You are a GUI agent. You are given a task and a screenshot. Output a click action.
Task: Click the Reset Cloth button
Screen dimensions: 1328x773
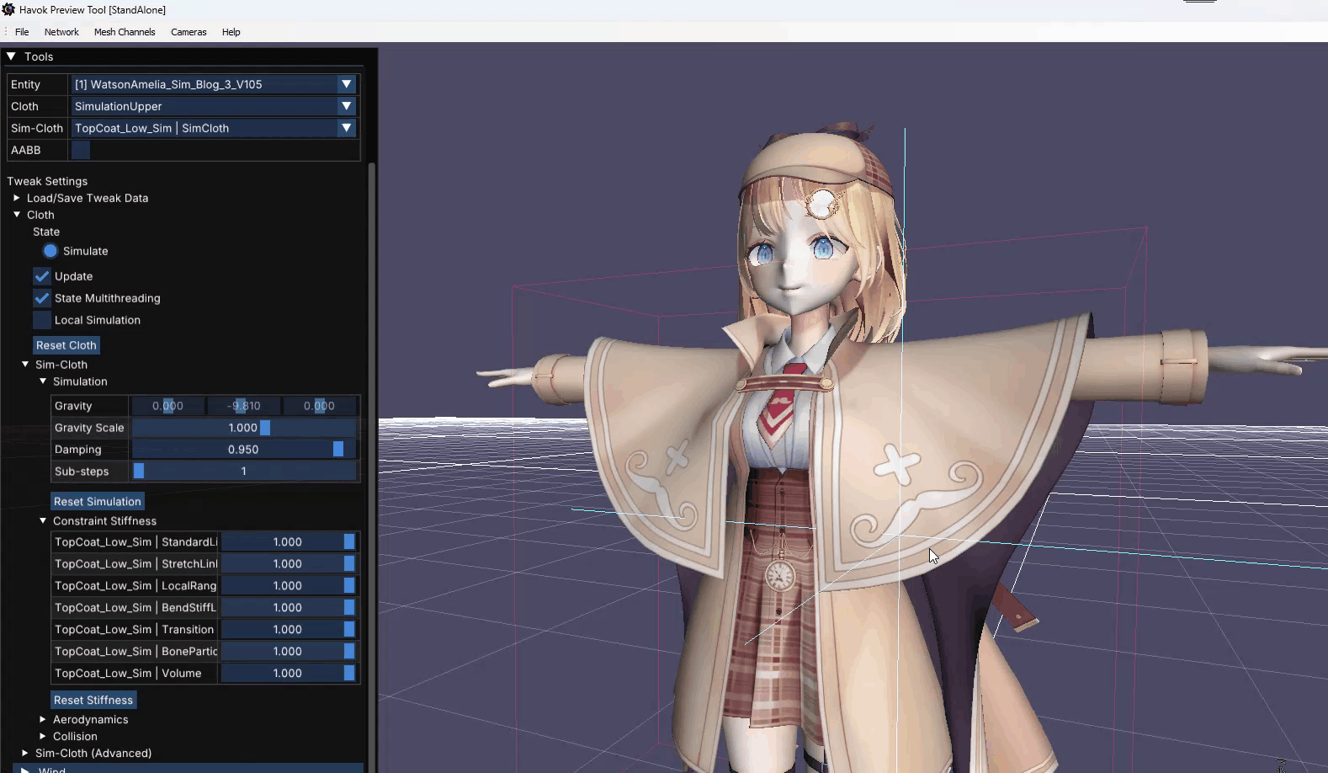(x=66, y=345)
